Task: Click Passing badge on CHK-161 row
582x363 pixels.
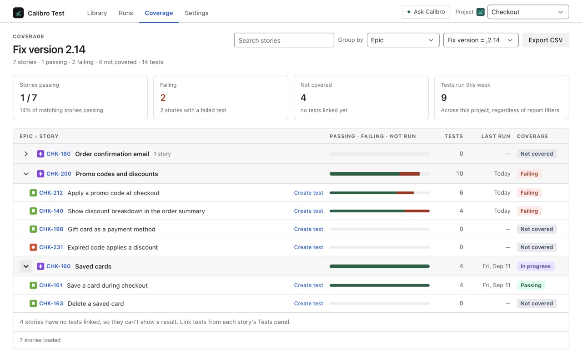Action: [531, 285]
